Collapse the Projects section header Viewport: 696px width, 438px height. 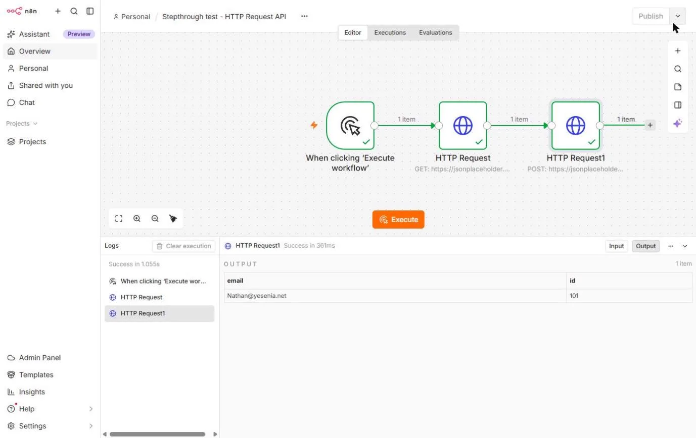tap(22, 124)
